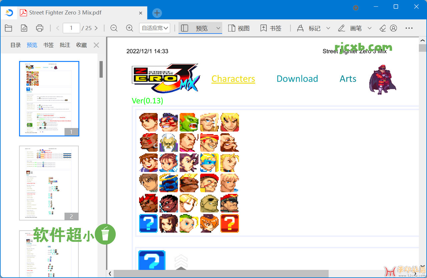The height and width of the screenshot is (278, 427).
Task: Click the 2022/12/1 14:33 timestamp text
Action: [x=147, y=51]
